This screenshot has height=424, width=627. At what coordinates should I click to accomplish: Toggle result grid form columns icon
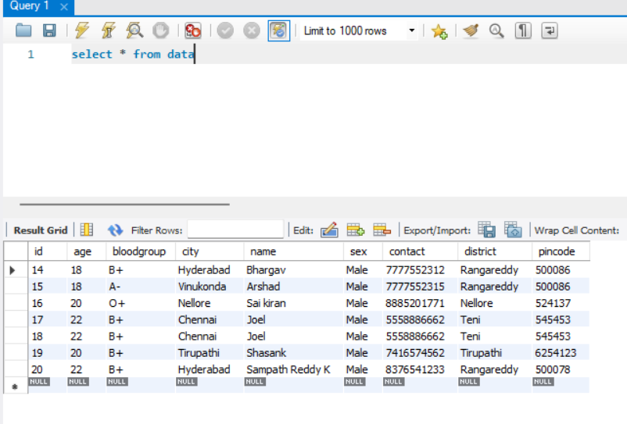click(x=86, y=230)
